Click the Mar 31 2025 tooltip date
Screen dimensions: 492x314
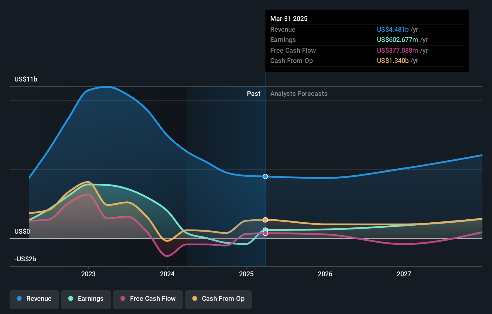pos(289,19)
